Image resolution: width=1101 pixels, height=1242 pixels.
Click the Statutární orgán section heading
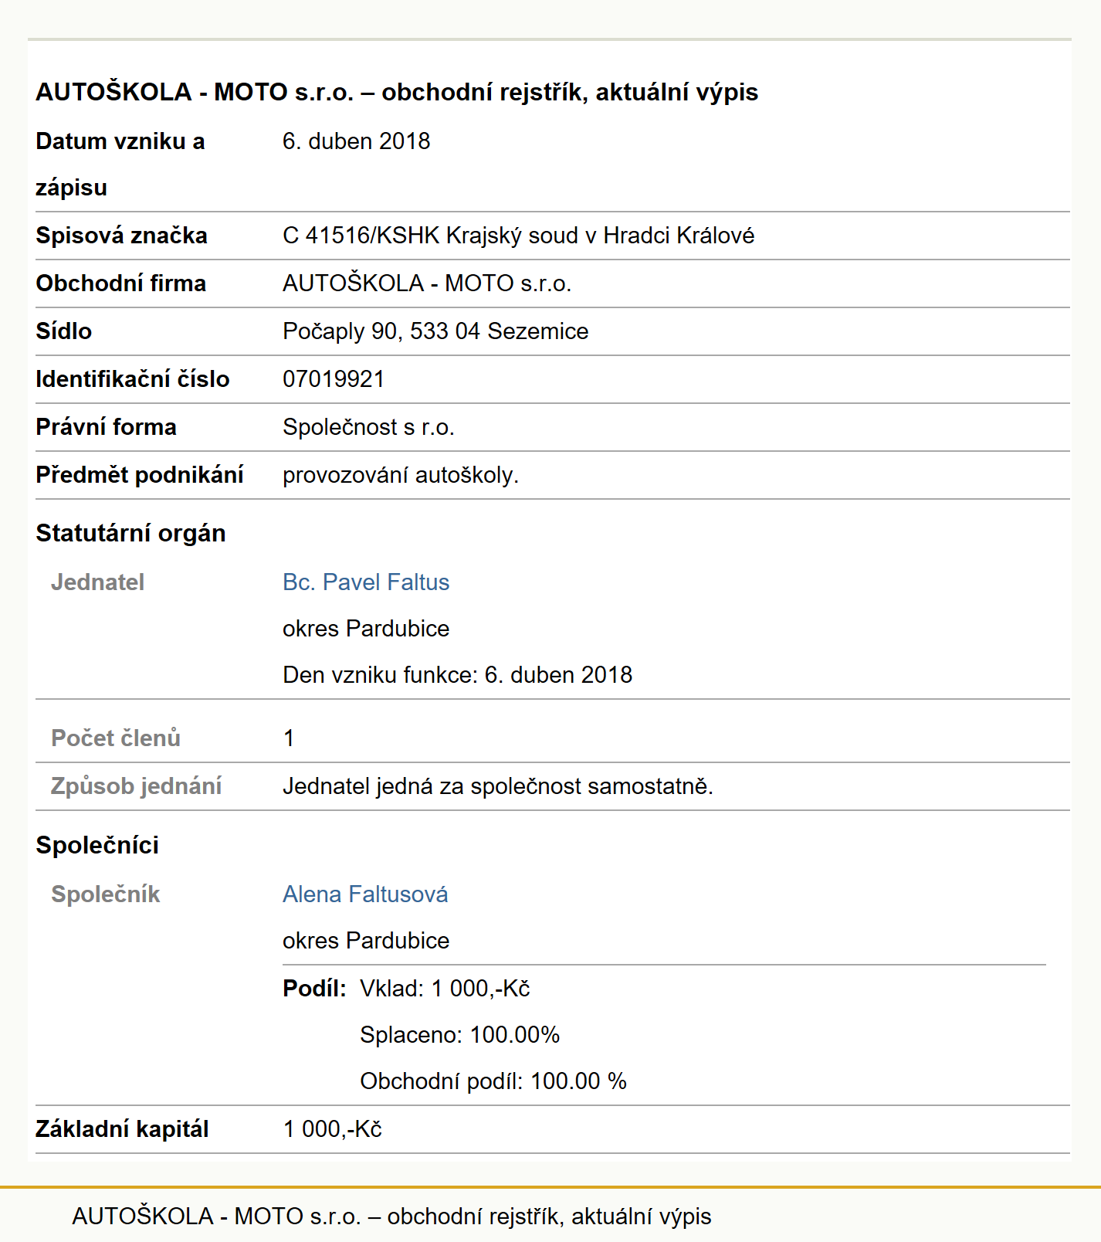[130, 533]
